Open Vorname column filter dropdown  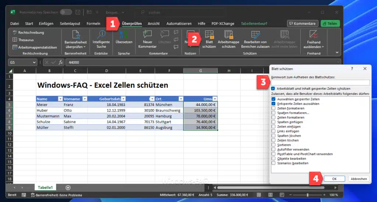click(85, 99)
